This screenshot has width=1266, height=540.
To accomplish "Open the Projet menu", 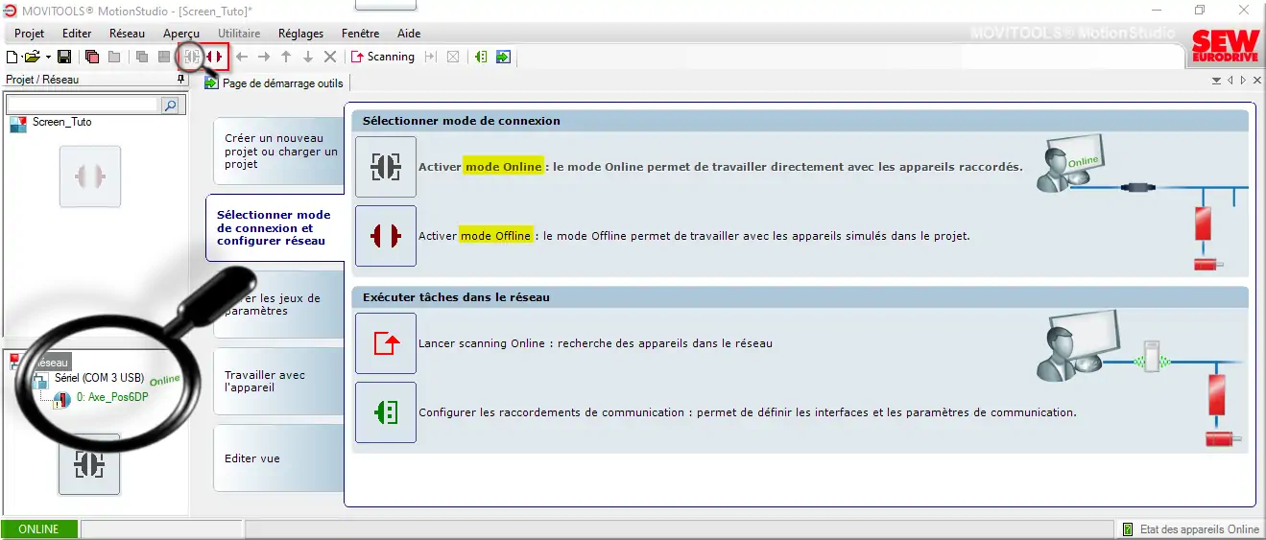I will coord(30,34).
